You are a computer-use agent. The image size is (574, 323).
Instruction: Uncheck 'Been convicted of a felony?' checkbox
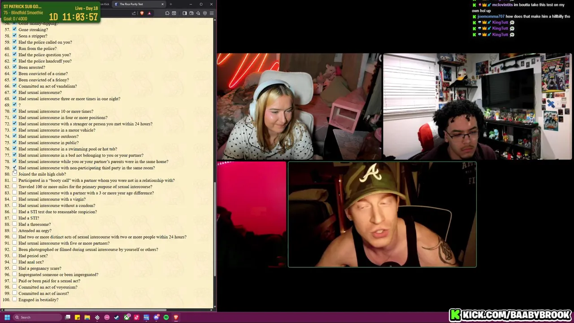(x=14, y=79)
